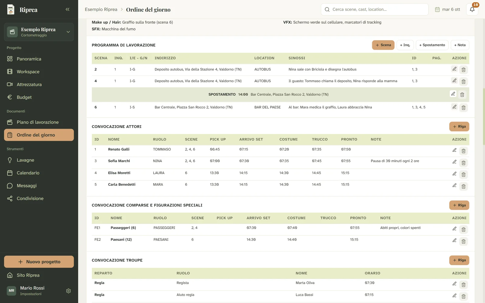
Task: Go to Workspace section
Action: coord(39,72)
